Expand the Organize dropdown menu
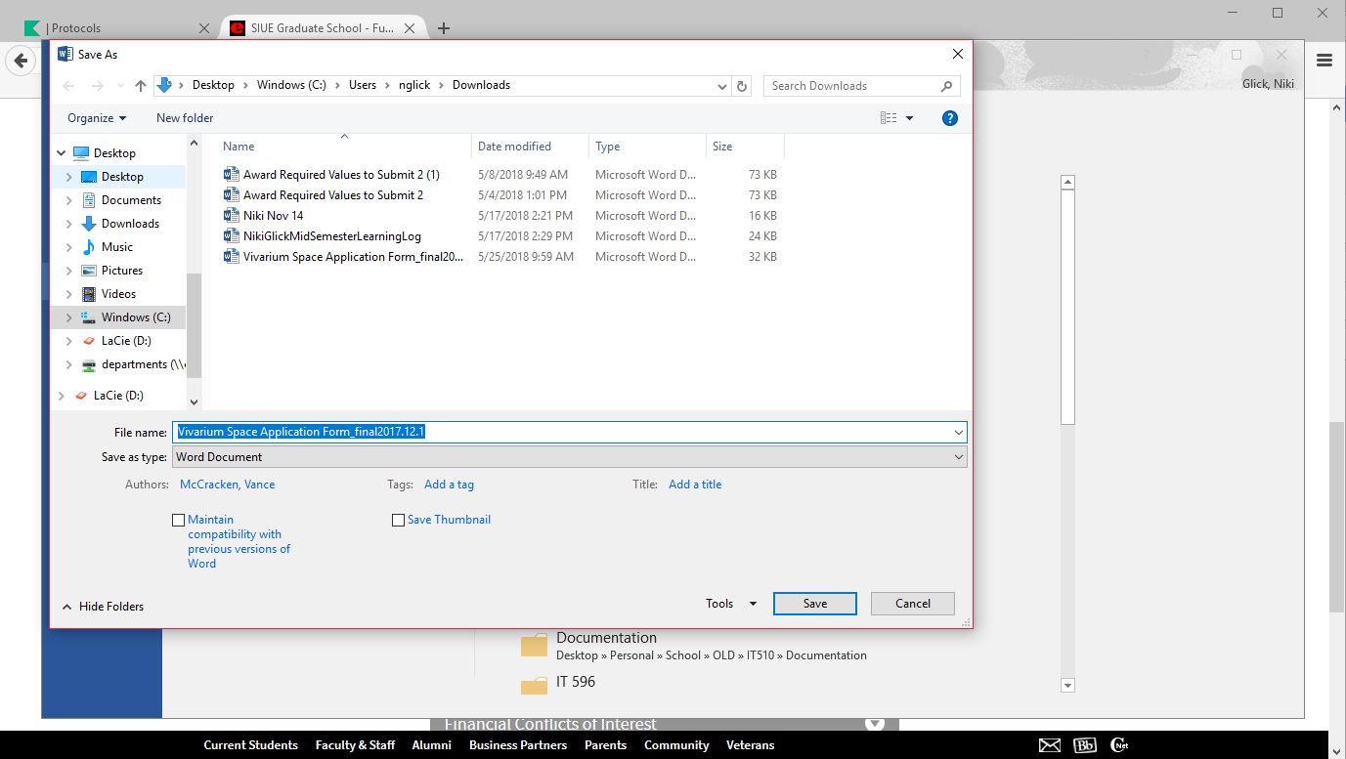 tap(96, 118)
